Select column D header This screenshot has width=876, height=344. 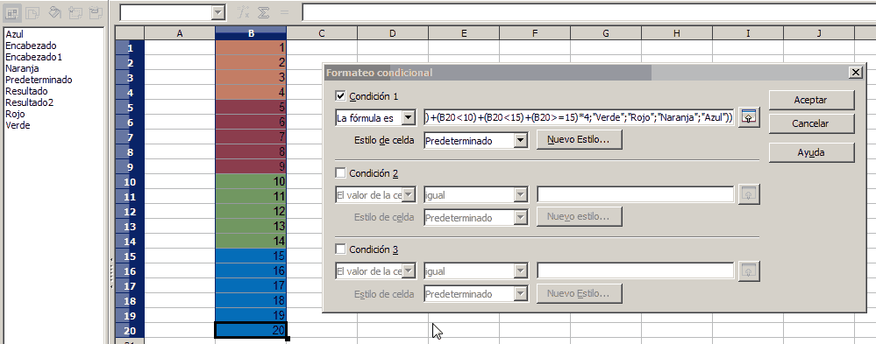393,33
